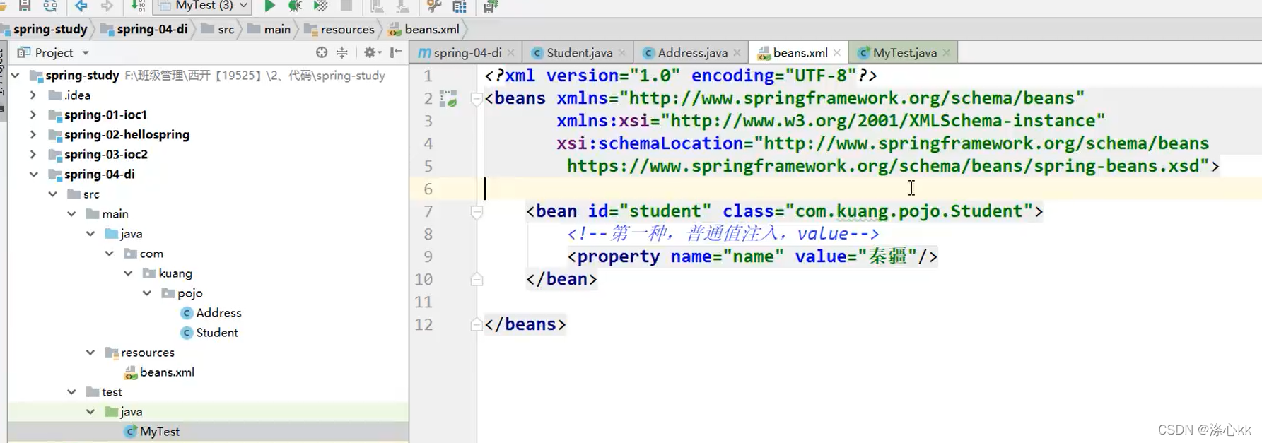Collapse the resources folder
Viewport: 1262px width, 443px height.
pos(90,352)
